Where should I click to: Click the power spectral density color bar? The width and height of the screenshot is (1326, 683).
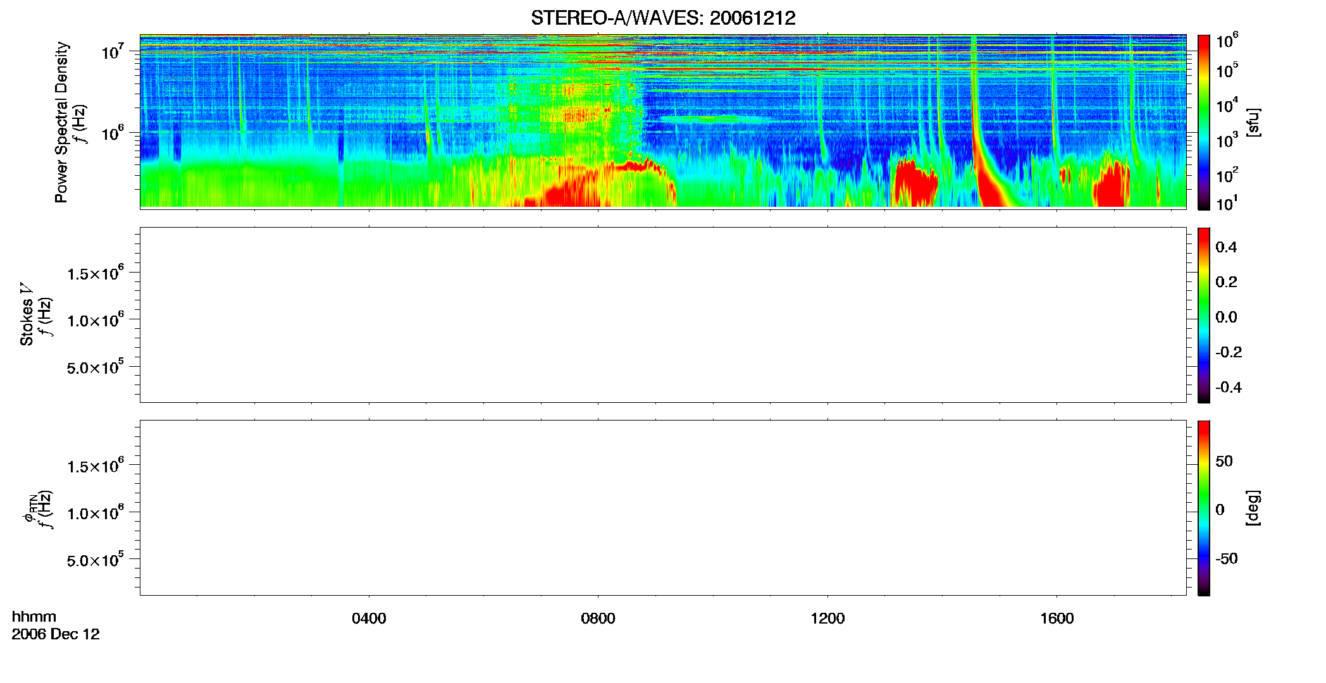[1203, 122]
